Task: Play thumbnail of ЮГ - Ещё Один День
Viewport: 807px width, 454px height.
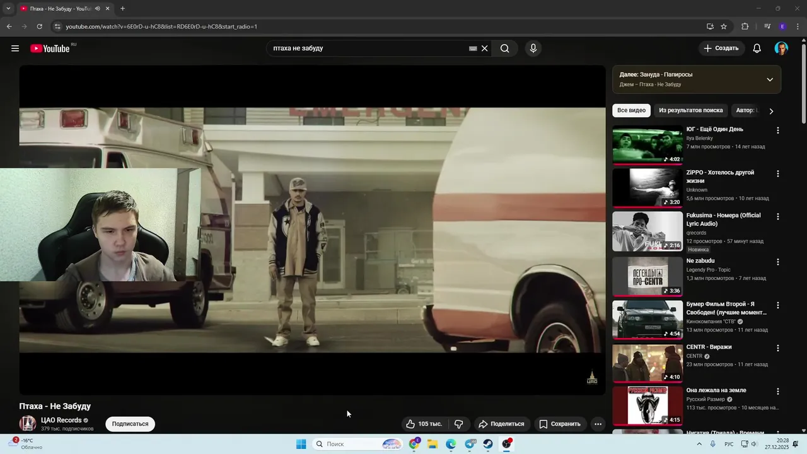Action: click(647, 145)
